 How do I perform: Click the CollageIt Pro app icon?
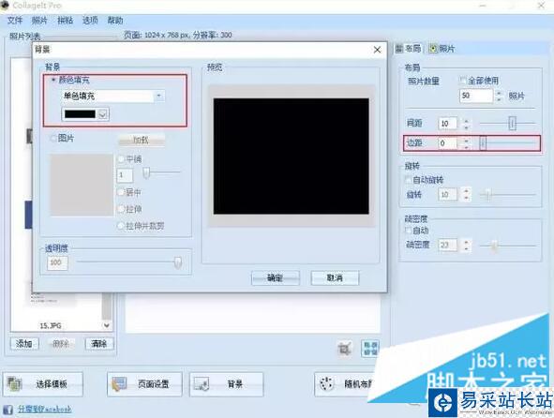pyautogui.click(x=5, y=6)
